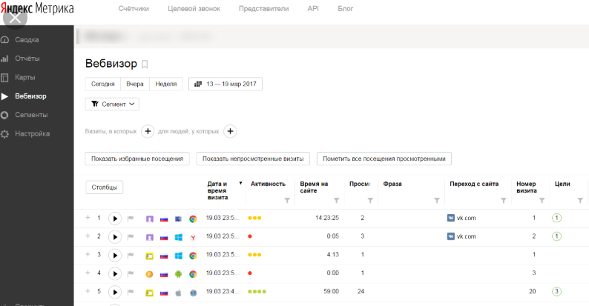The image size is (589, 306).
Task: Bookmark the Вебвизор report icon
Action: [145, 64]
